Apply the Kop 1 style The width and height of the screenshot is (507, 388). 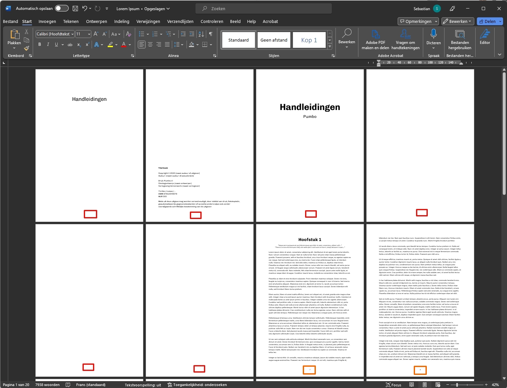[309, 40]
